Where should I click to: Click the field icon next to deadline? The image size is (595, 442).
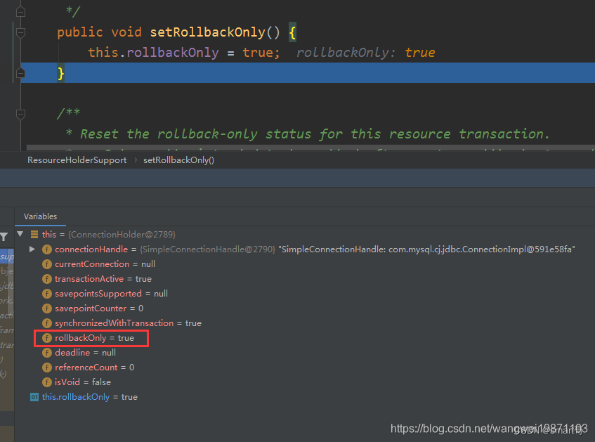coord(46,353)
